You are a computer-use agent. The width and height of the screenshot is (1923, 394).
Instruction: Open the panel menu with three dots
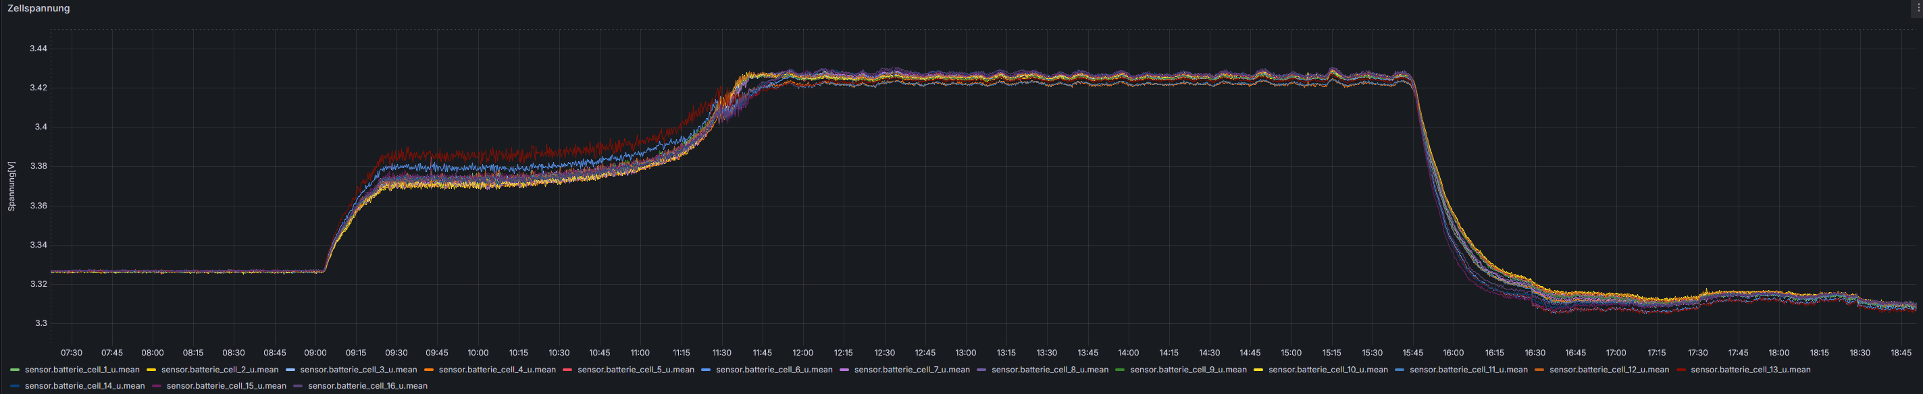[x=1916, y=7]
